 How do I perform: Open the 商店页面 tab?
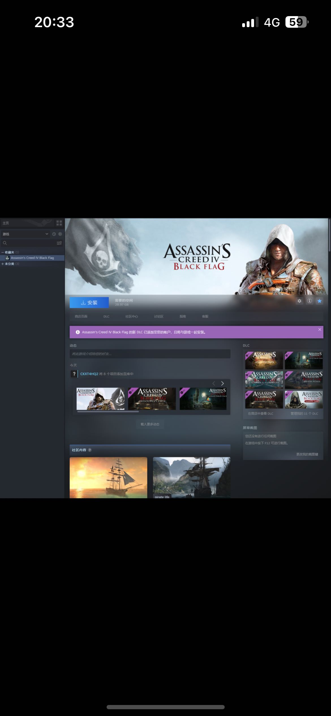click(81, 316)
